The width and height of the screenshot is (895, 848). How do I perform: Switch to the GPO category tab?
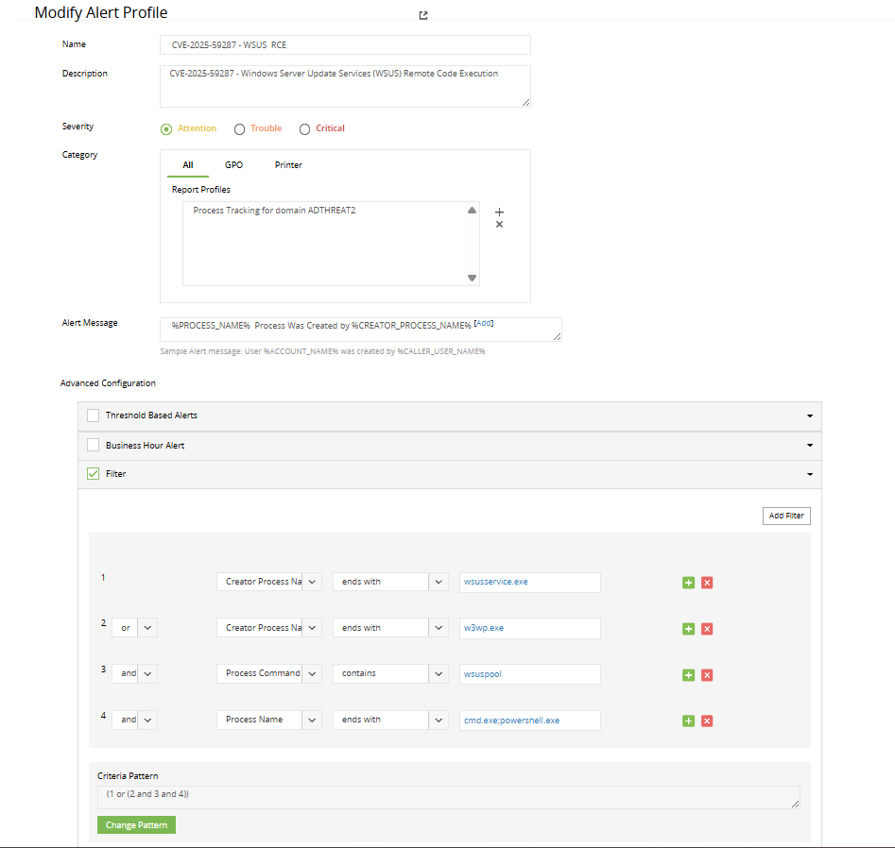coord(233,165)
